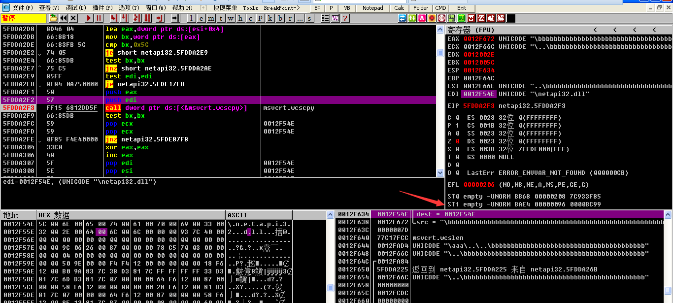Screen dimensions: 673x303
Task: Expand the BreakPoint-> menu
Action: pos(281,8)
